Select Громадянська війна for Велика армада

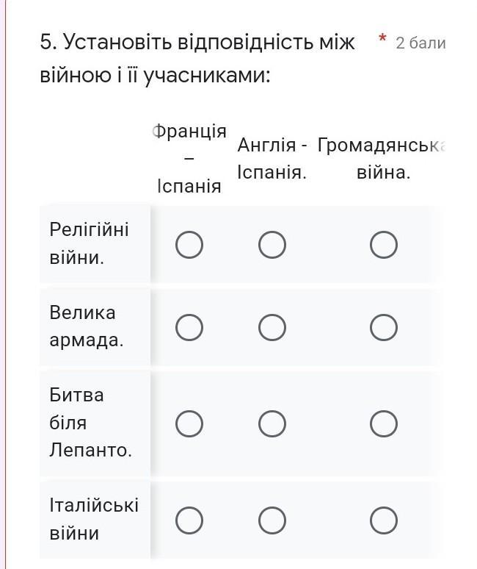point(384,327)
